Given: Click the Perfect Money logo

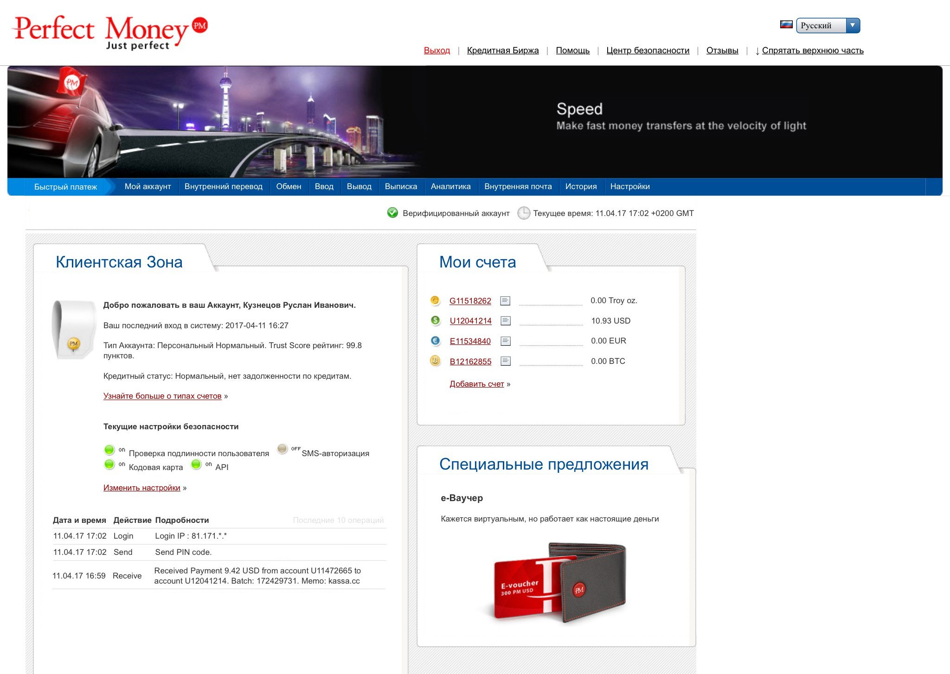Looking at the screenshot, I should click(110, 32).
